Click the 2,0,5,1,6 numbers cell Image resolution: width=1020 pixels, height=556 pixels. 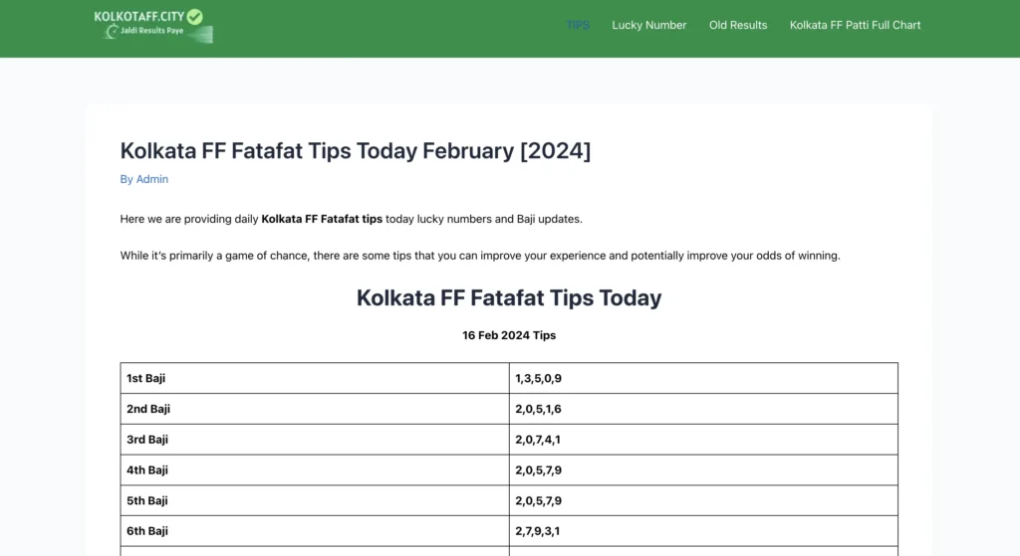(538, 409)
